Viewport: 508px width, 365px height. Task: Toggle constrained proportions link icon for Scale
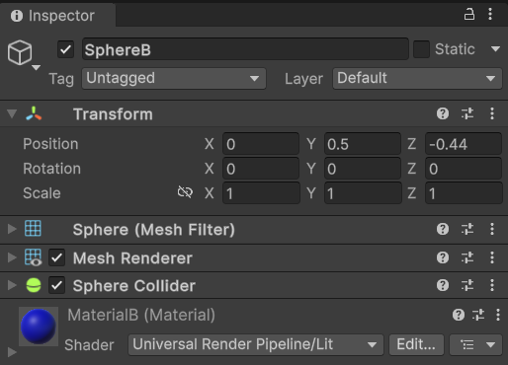tap(185, 192)
